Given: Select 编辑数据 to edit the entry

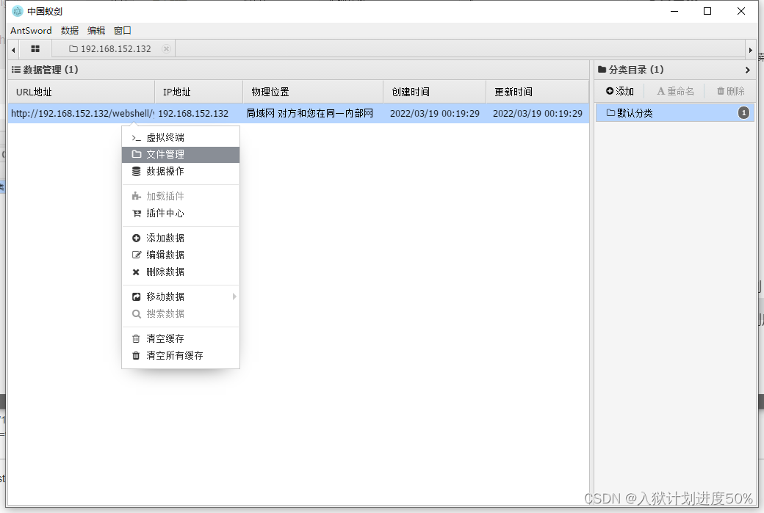Looking at the screenshot, I should click(180, 255).
